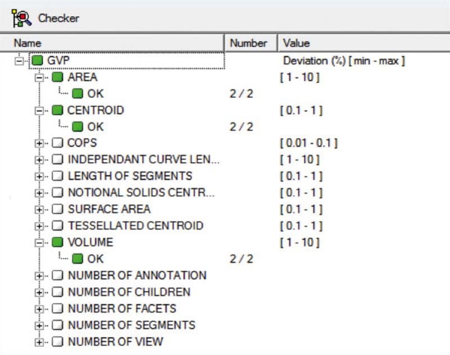The width and height of the screenshot is (450, 355).
Task: Click 2 / 2 count in AREA's OK row
Action: 241,94
